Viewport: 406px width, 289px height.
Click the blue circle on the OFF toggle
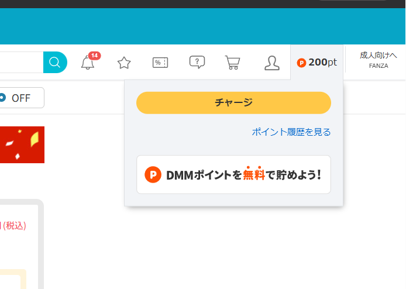3,98
